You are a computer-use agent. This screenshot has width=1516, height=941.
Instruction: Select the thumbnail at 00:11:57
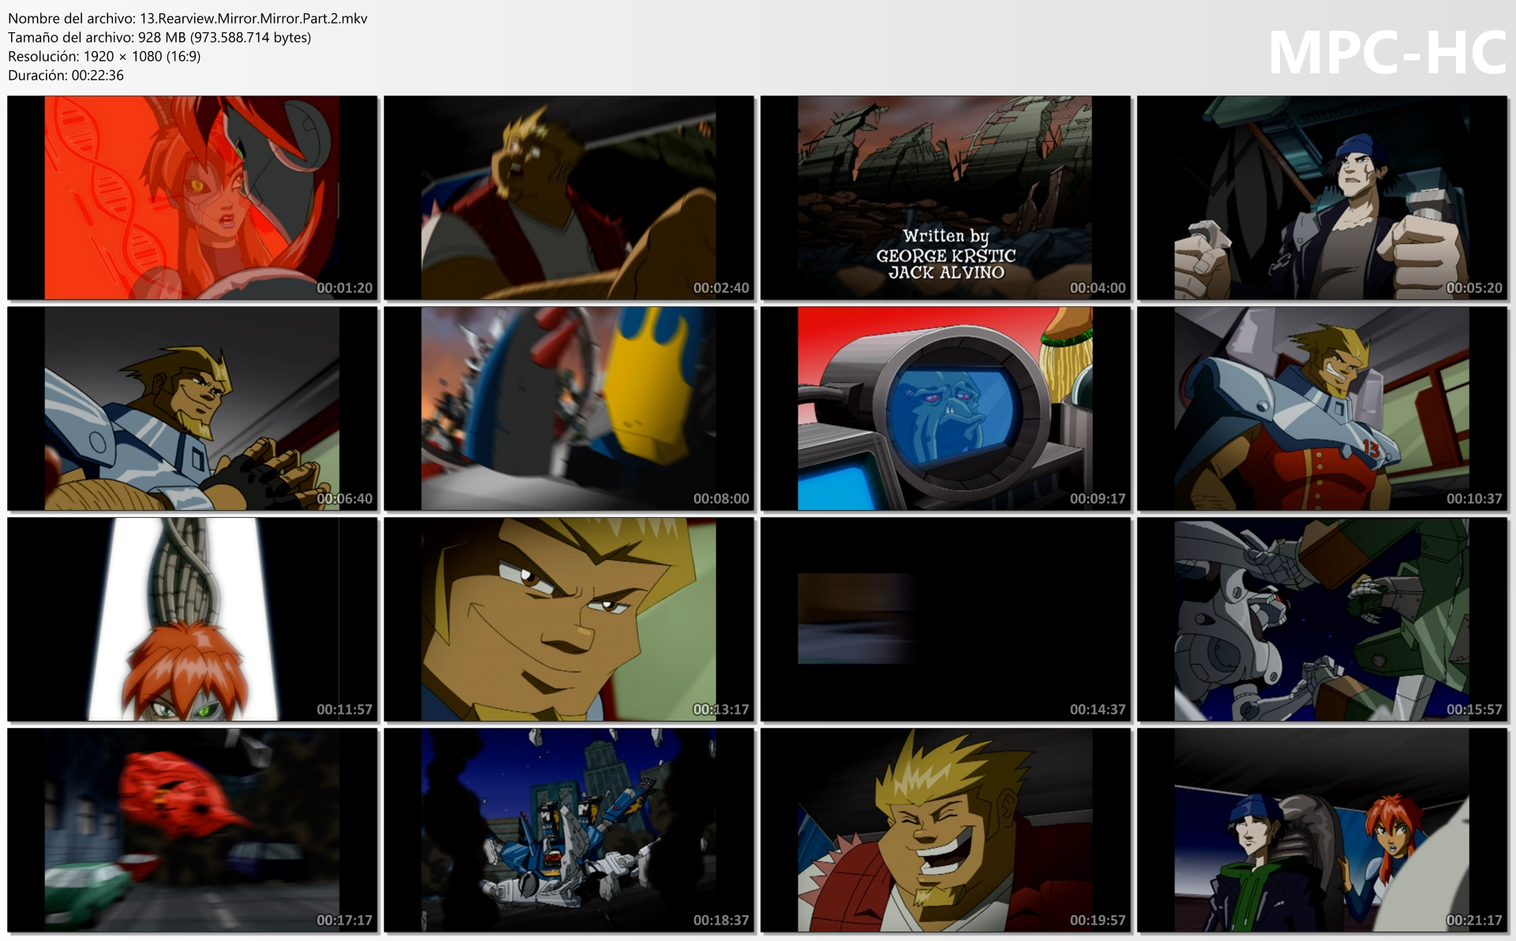pos(192,619)
